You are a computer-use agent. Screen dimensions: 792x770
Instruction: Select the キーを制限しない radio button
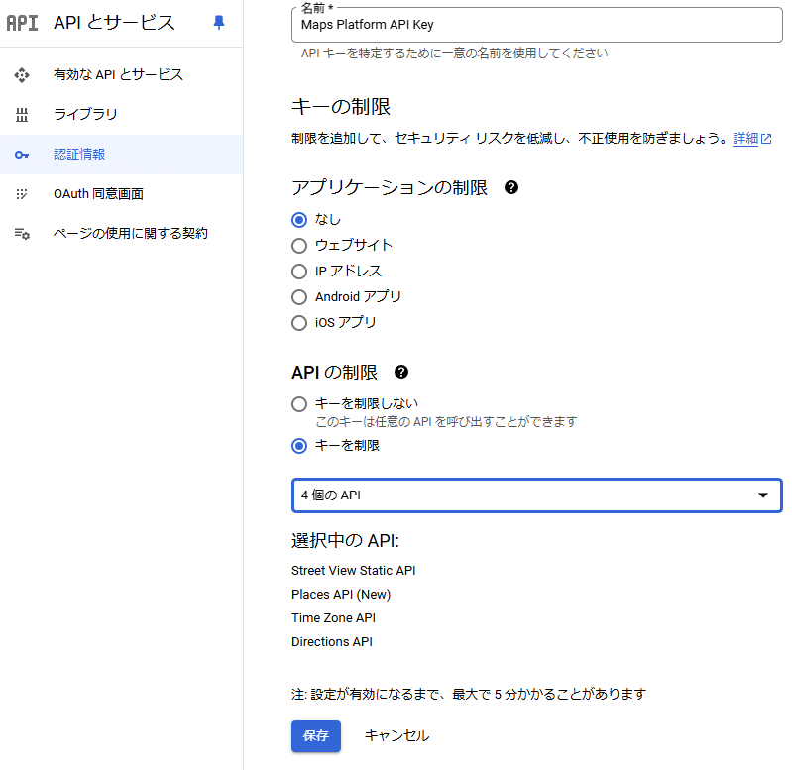pos(299,404)
